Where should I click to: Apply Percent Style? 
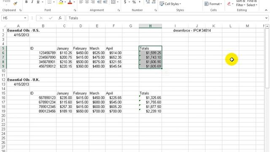click(x=134, y=2)
